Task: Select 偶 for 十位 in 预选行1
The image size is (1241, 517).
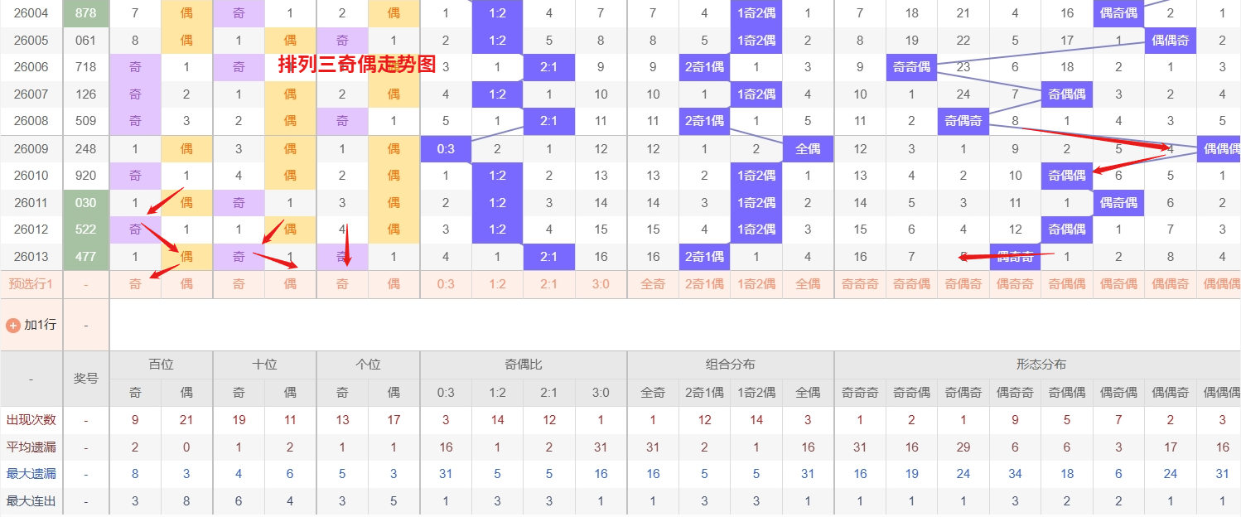Action: point(290,284)
